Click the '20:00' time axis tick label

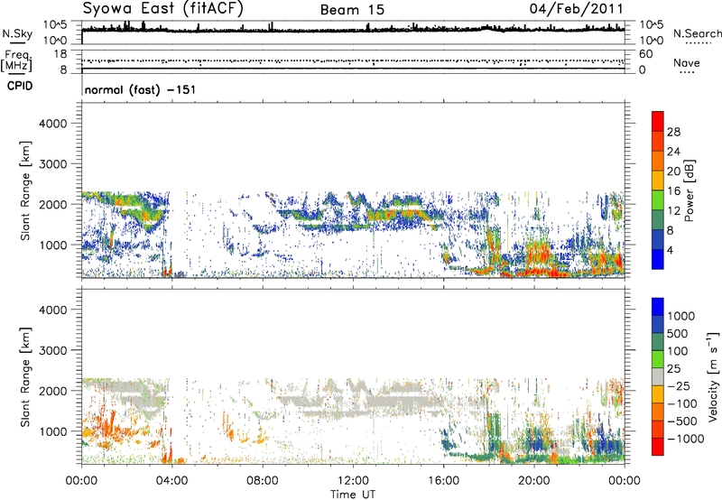[533, 481]
